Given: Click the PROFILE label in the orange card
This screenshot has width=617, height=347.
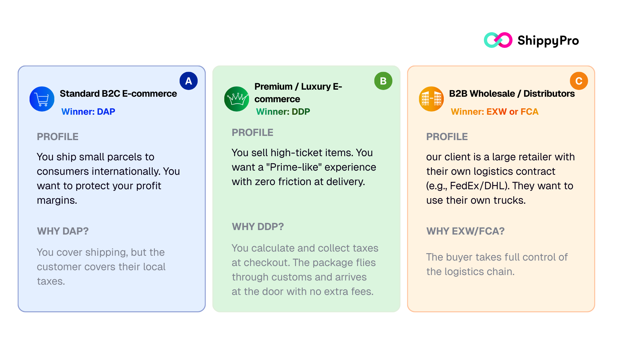Looking at the screenshot, I should (x=447, y=137).
